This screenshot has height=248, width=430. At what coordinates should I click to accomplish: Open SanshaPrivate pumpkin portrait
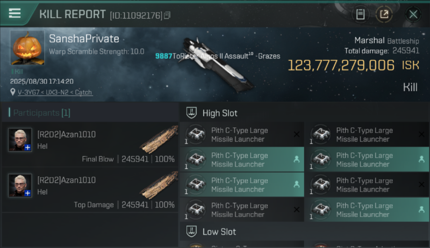tap(27, 48)
